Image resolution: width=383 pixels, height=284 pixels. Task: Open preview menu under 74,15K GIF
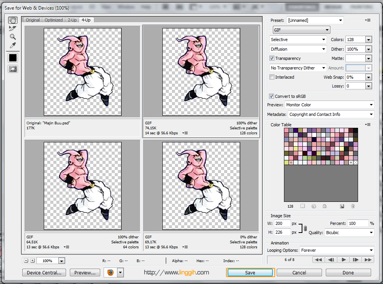click(185, 133)
